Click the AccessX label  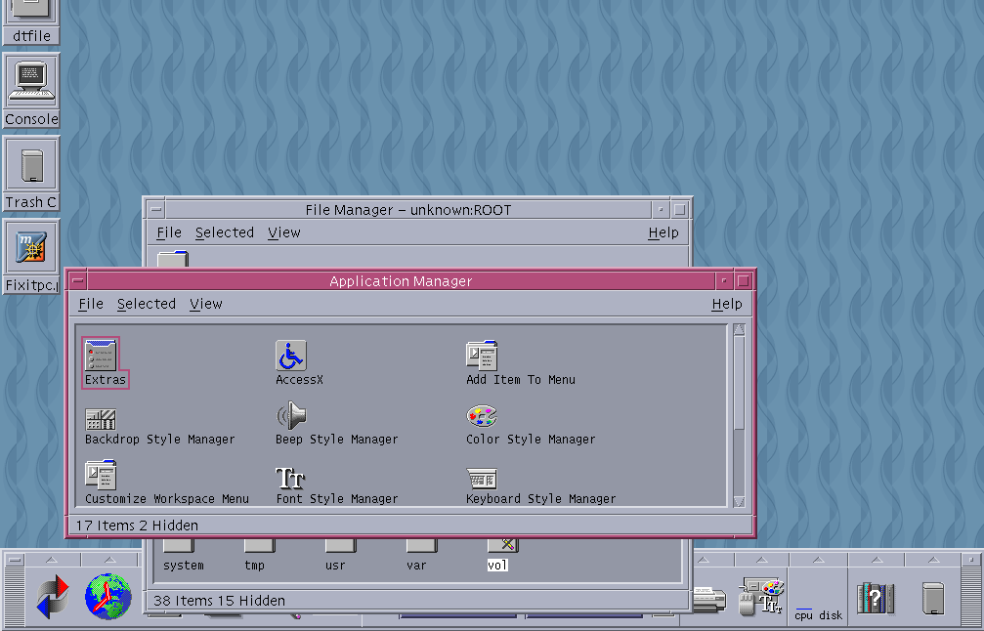click(x=299, y=379)
